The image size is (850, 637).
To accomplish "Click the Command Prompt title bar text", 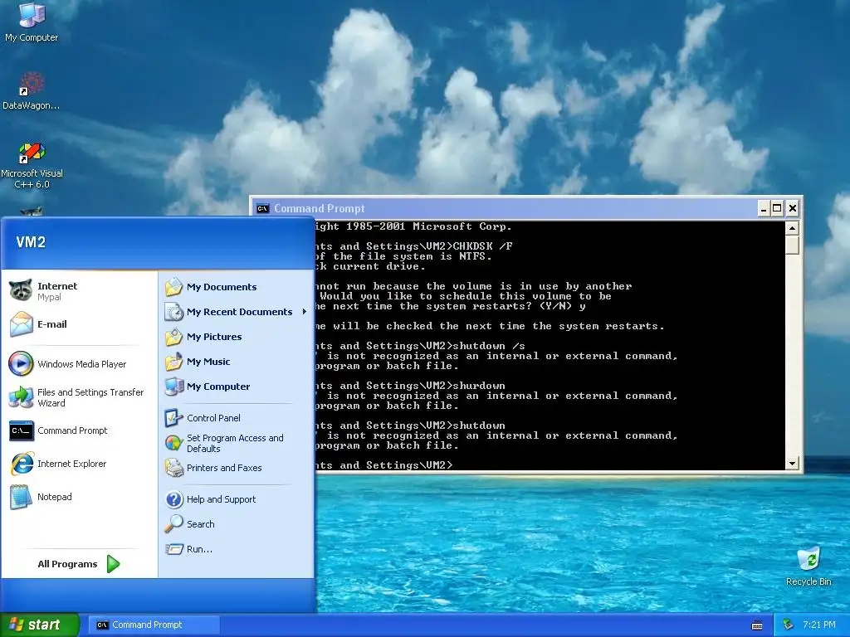I will click(320, 208).
